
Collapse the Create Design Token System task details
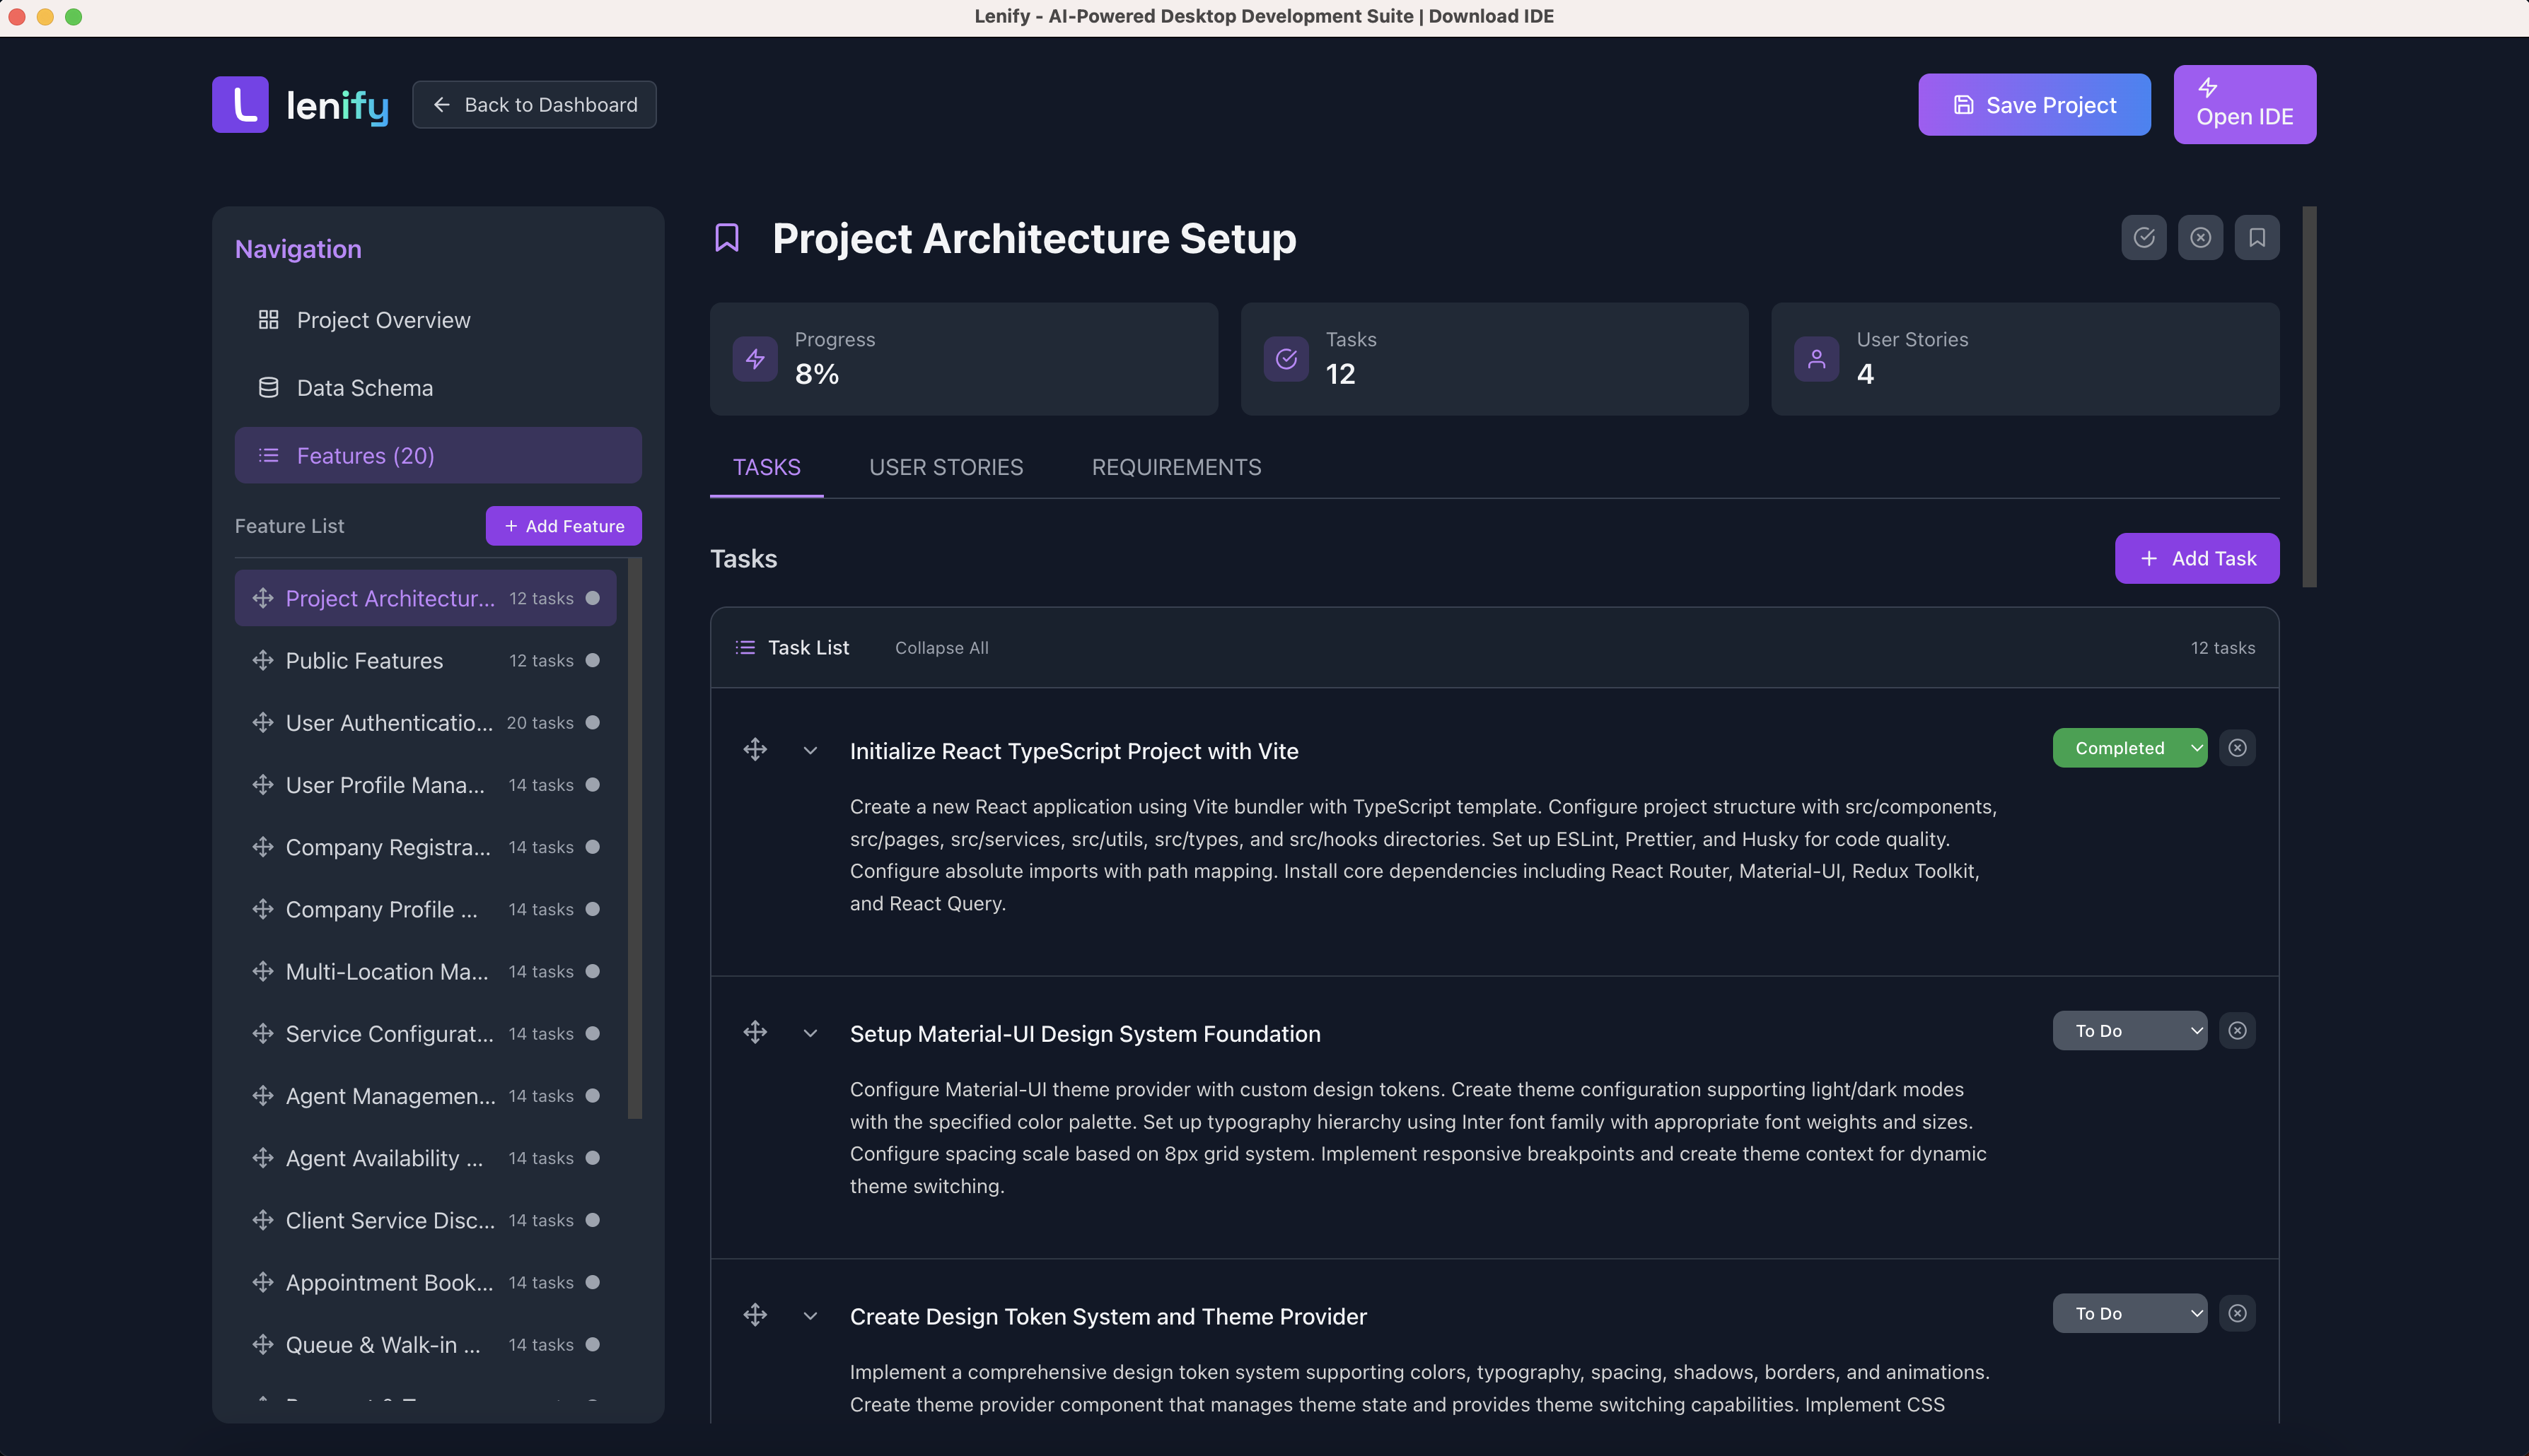pyautogui.click(x=810, y=1315)
